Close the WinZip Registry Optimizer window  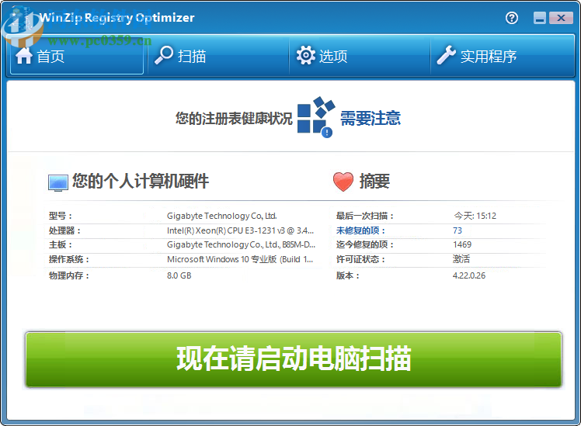[x=561, y=18]
